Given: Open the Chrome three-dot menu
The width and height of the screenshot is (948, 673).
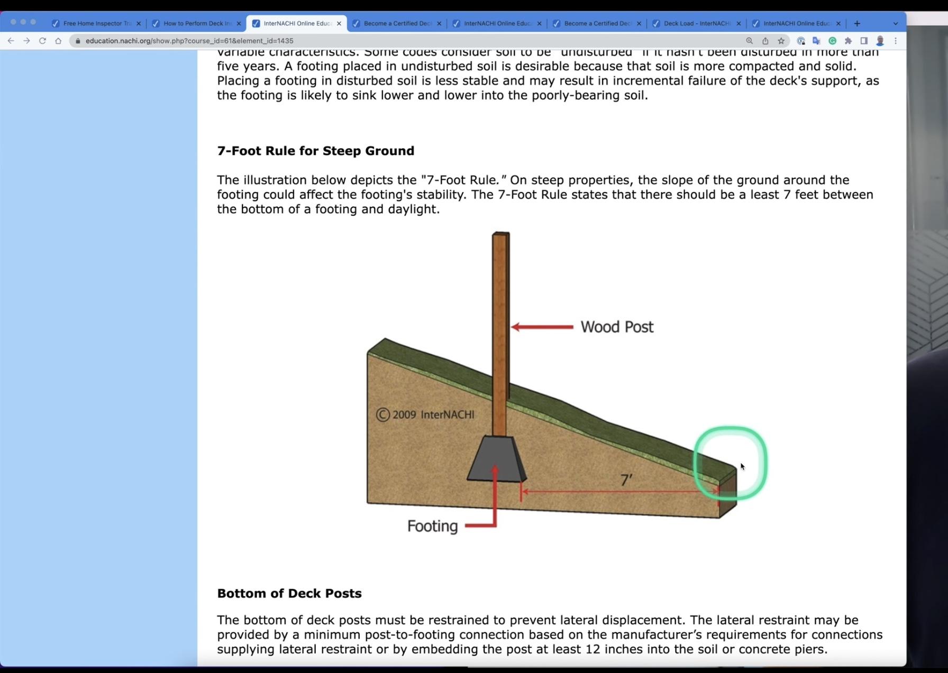Looking at the screenshot, I should coord(896,41).
